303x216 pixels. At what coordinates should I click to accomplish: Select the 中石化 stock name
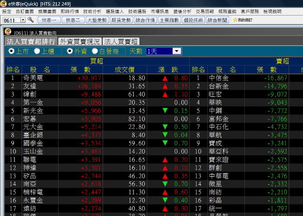[x=219, y=127]
